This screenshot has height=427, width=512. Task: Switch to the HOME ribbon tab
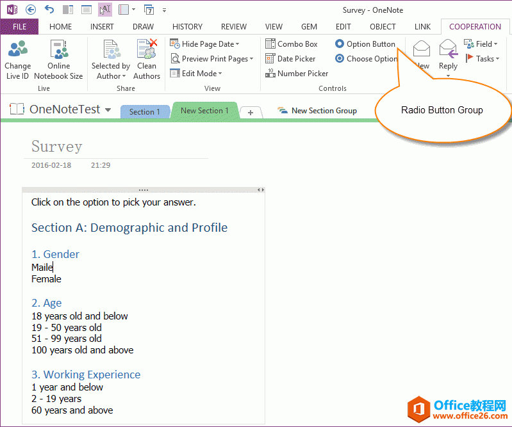click(61, 26)
